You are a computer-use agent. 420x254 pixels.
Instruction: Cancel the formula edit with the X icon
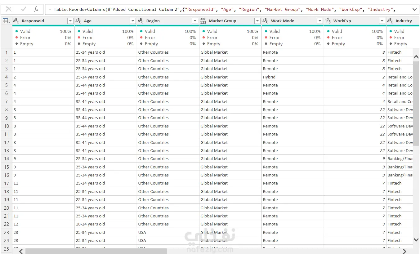tap(9, 9)
